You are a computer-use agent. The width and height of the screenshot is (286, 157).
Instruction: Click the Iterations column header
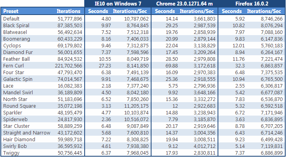click(x=68, y=11)
